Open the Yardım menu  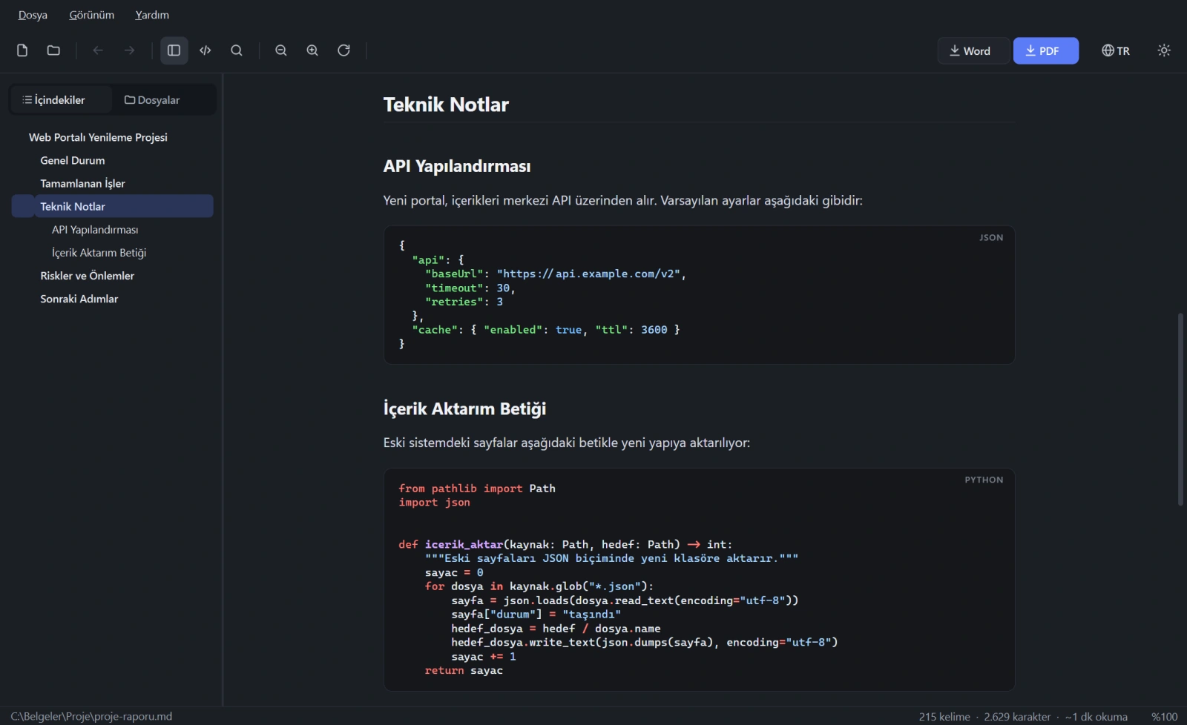click(152, 15)
